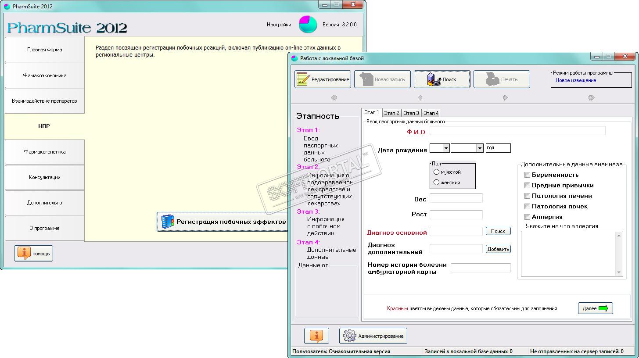Image resolution: width=639 pixels, height=358 pixels.
Task: Open О программе section
Action: coord(45,228)
